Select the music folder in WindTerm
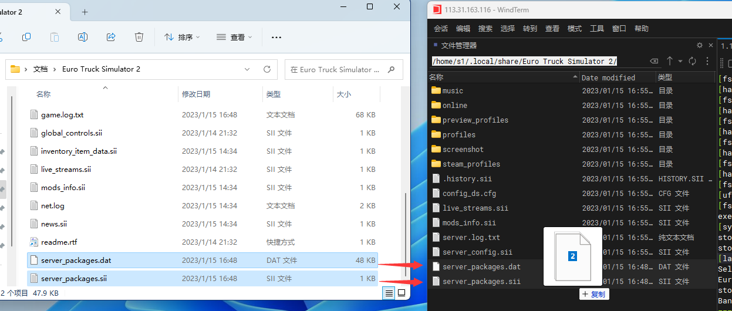732x311 pixels. pyautogui.click(x=571, y=91)
